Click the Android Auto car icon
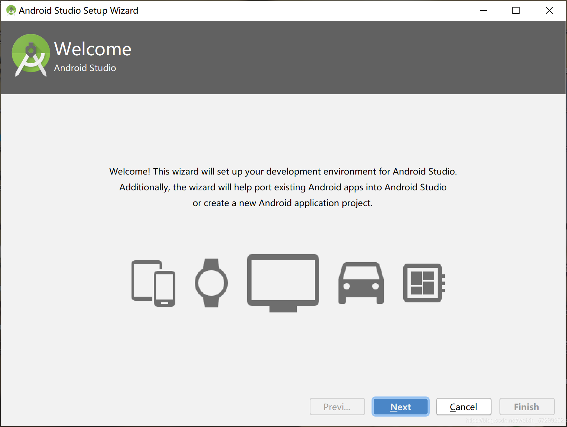Image resolution: width=567 pixels, height=427 pixels. [361, 283]
